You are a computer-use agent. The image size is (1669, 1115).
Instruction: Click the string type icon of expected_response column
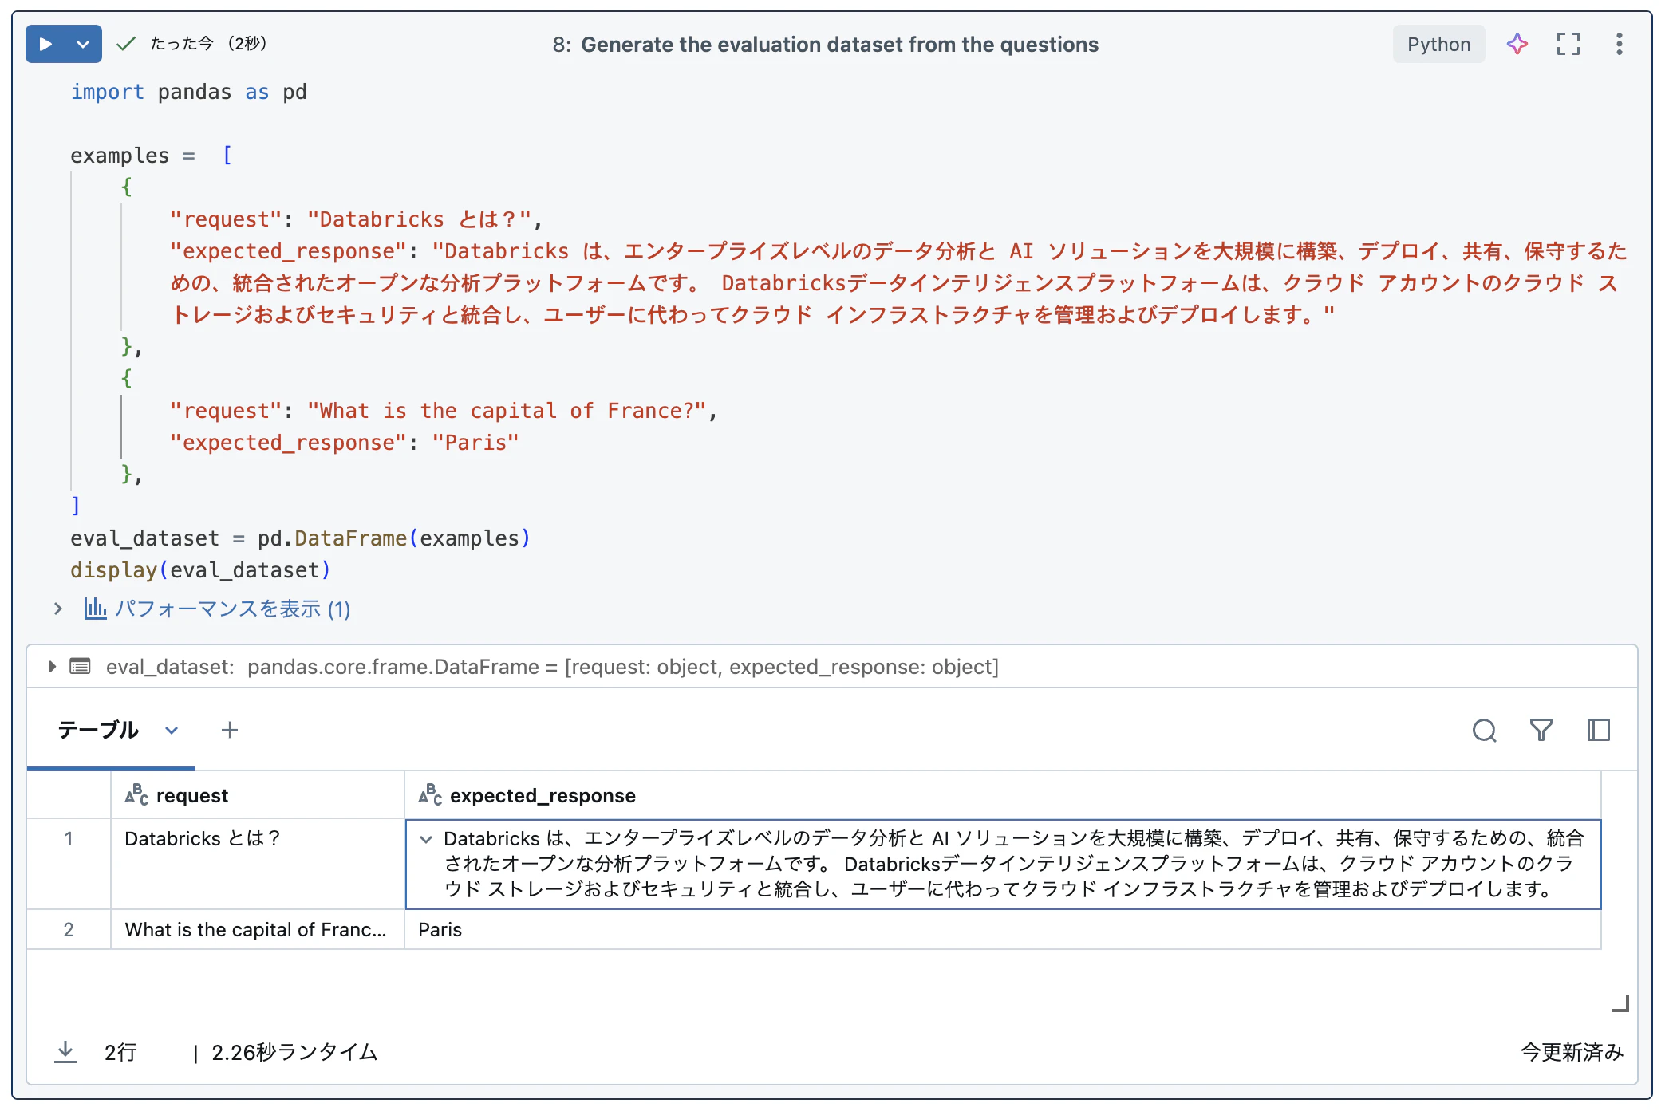click(430, 795)
